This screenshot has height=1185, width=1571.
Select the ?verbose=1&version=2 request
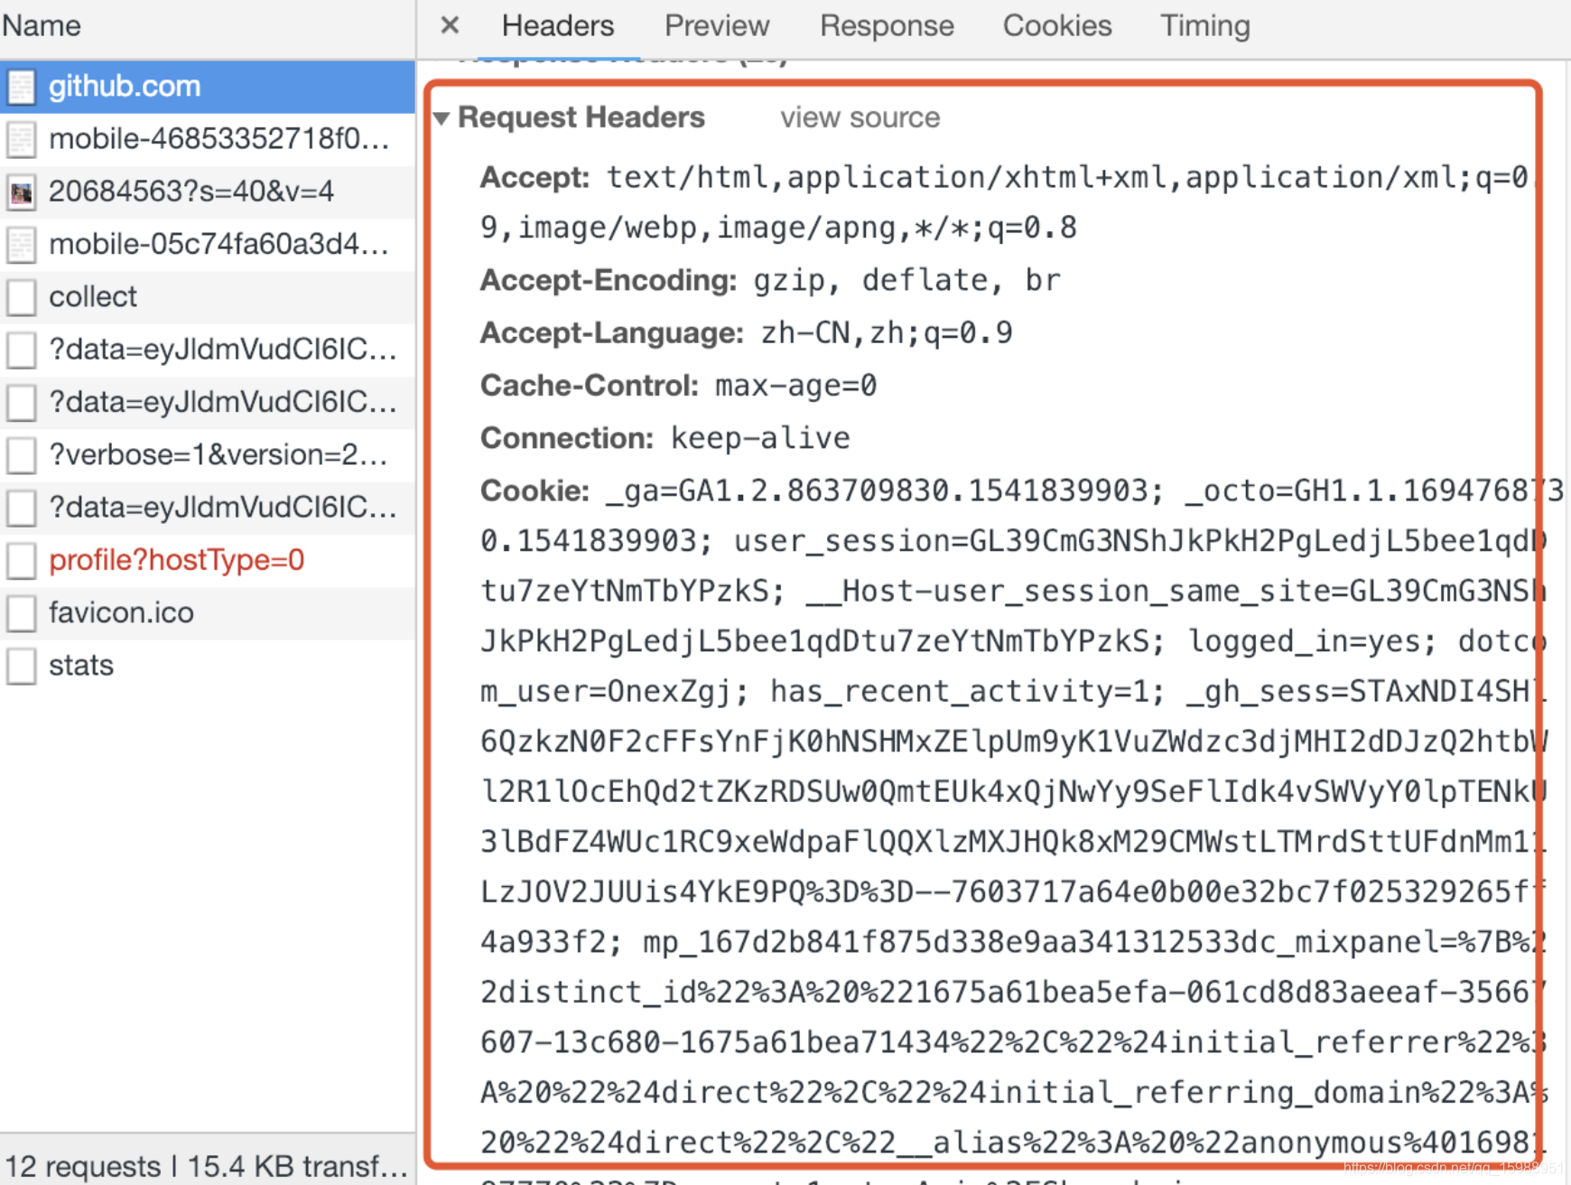coord(208,454)
